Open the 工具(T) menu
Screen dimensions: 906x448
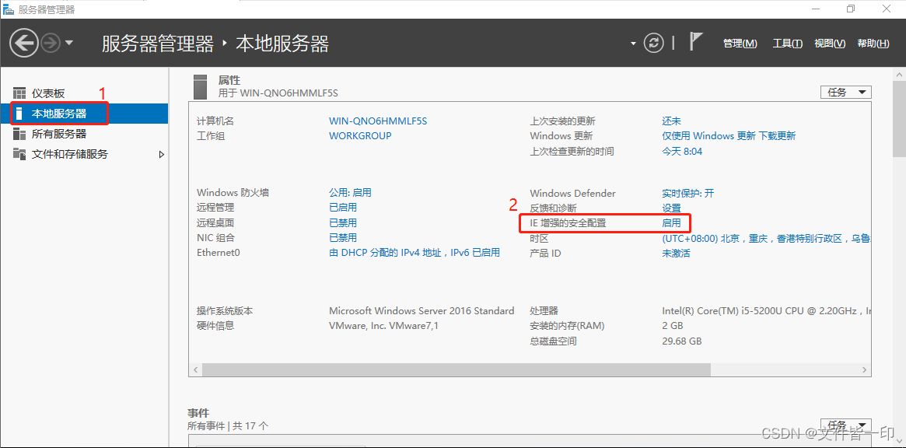[x=788, y=44]
